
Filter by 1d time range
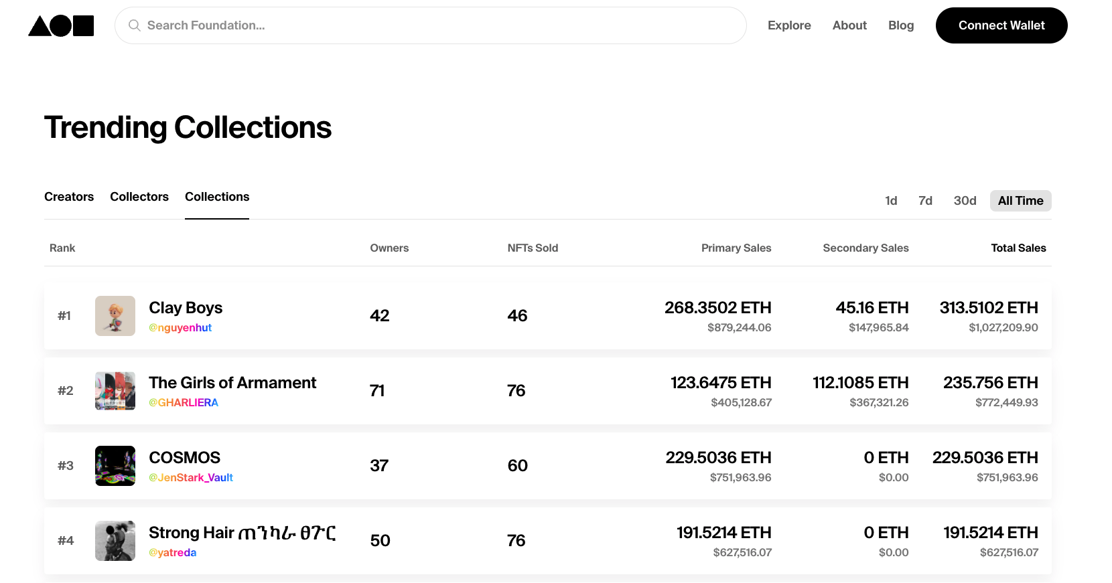[891, 201]
